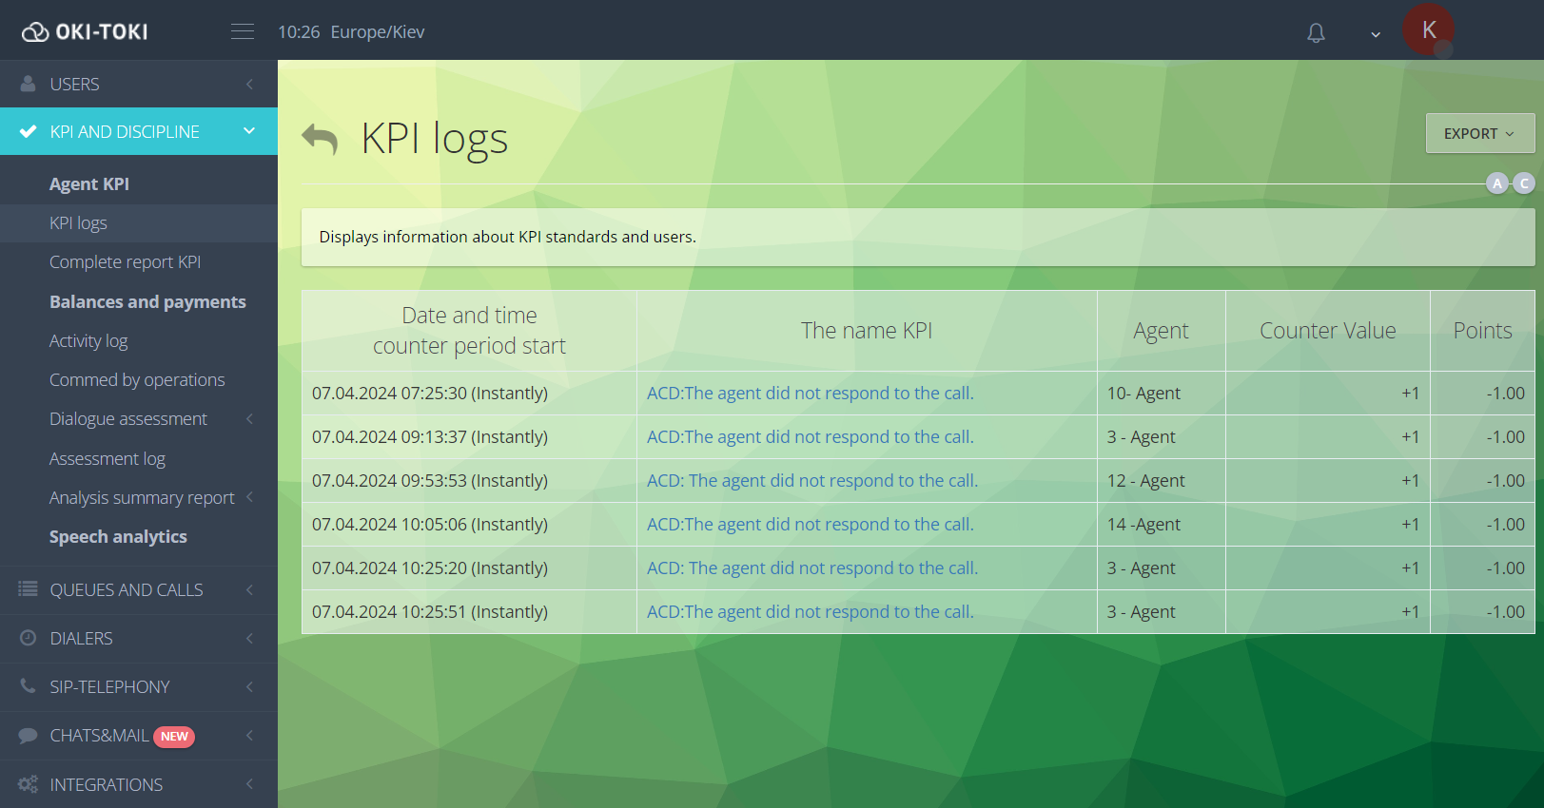Click the round C badge
Viewport: 1544px width, 808px height.
pos(1524,183)
